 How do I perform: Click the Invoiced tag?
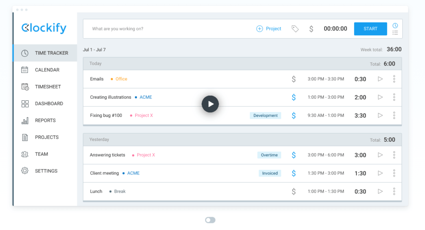[x=270, y=173]
